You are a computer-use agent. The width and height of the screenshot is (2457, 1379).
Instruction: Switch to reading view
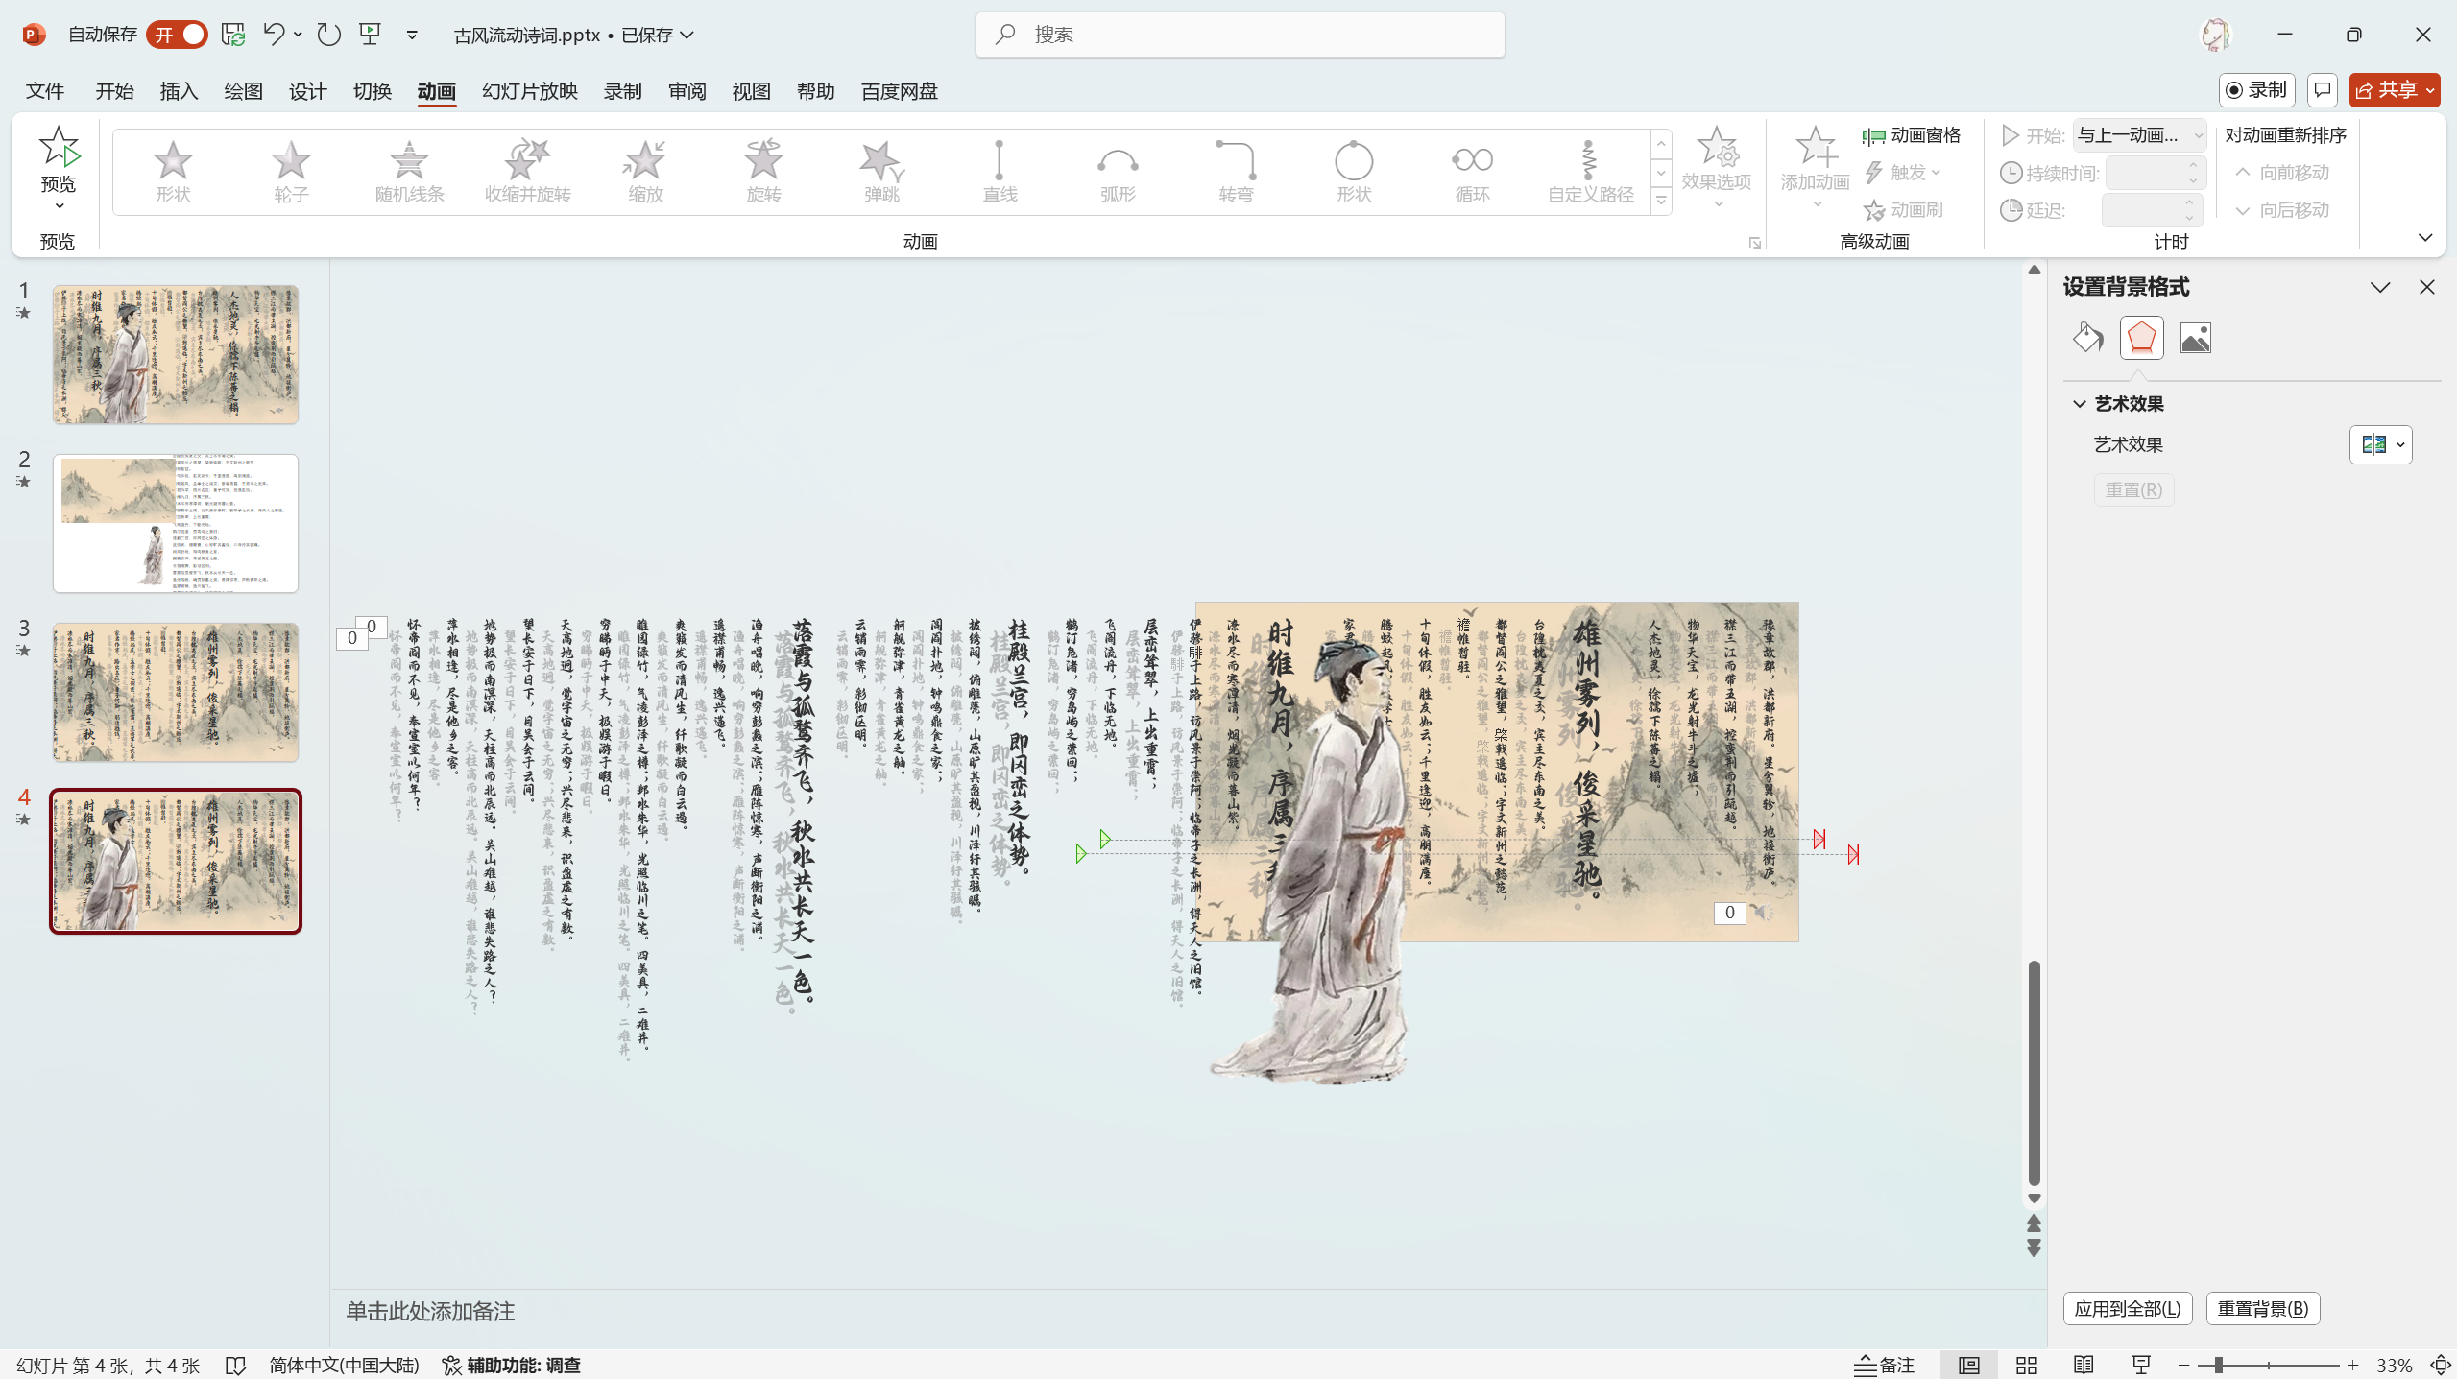pos(2084,1365)
